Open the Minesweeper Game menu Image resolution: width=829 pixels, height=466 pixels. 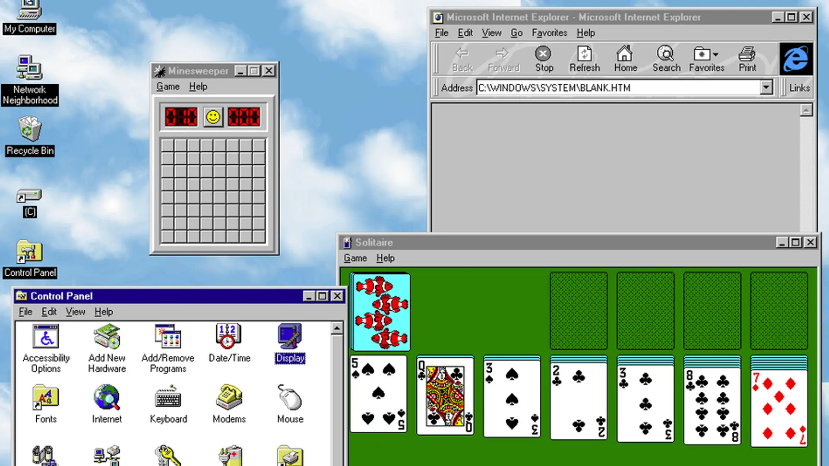[x=168, y=86]
